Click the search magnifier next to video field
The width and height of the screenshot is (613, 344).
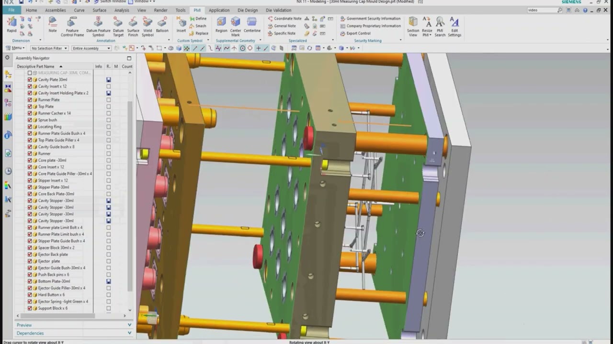click(560, 10)
